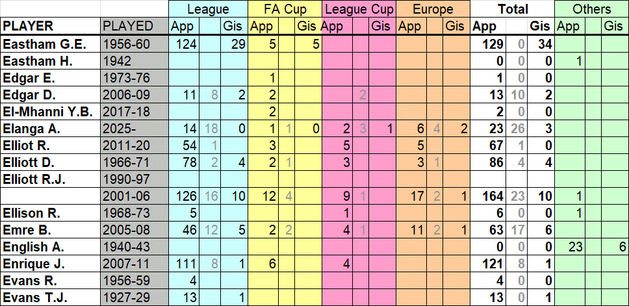The image size is (629, 306).
Task: Click Emre B. Europe appearances cell 11
Action: point(411,231)
